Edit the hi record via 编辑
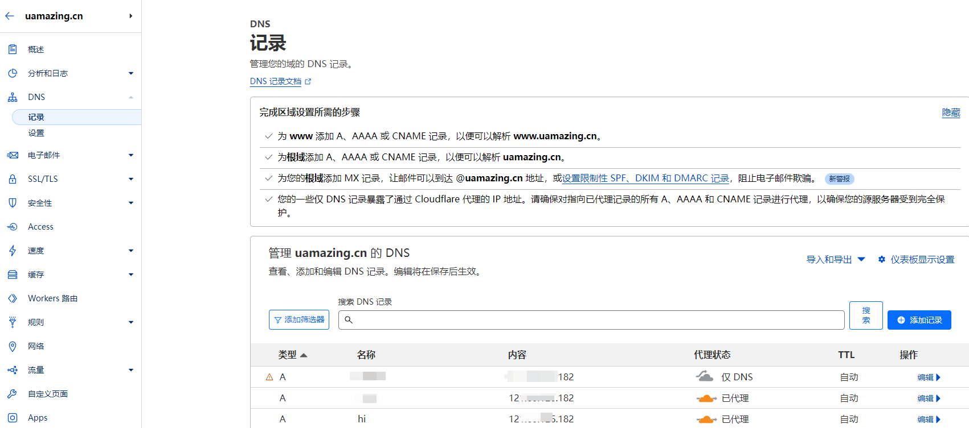The height and width of the screenshot is (428, 969). pyautogui.click(x=929, y=419)
